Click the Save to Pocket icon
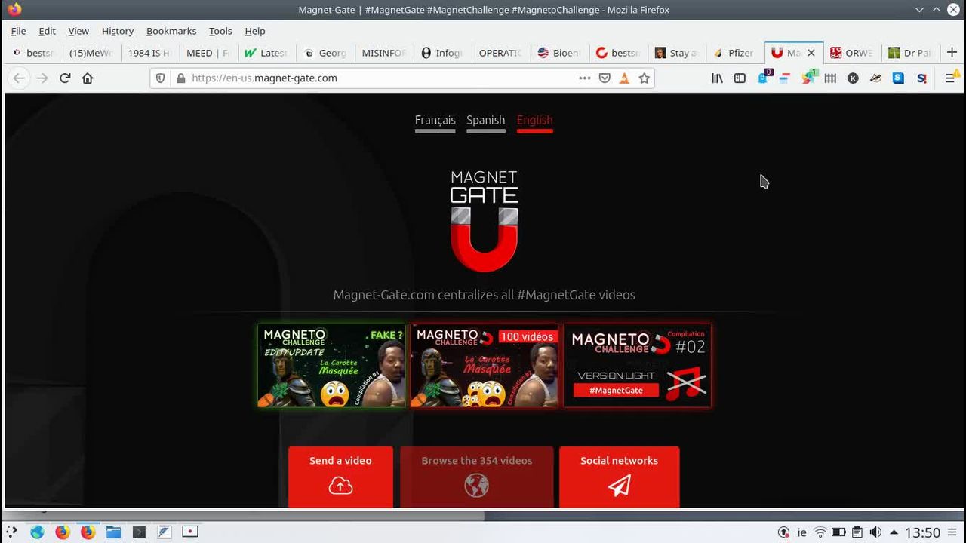The width and height of the screenshot is (966, 543). click(605, 78)
